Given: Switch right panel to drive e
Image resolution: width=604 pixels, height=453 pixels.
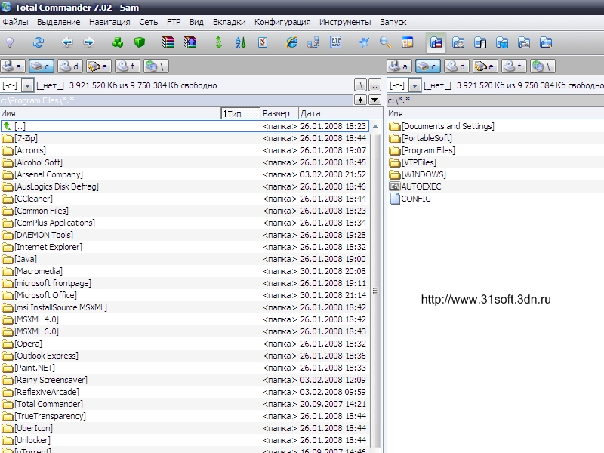Looking at the screenshot, I should [x=485, y=66].
